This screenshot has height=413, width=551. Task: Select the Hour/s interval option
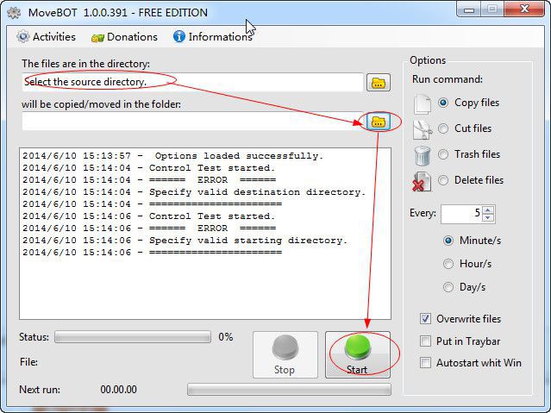[448, 264]
